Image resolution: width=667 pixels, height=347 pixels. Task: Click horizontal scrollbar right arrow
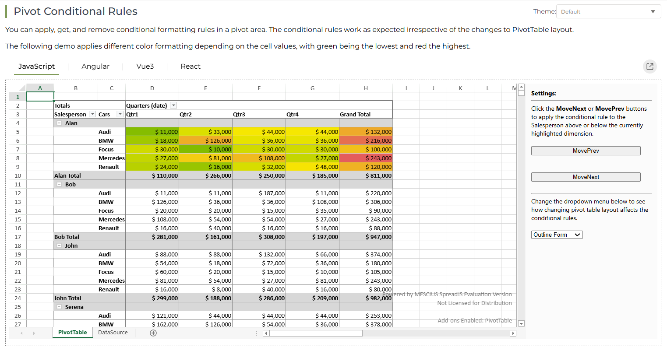point(513,333)
